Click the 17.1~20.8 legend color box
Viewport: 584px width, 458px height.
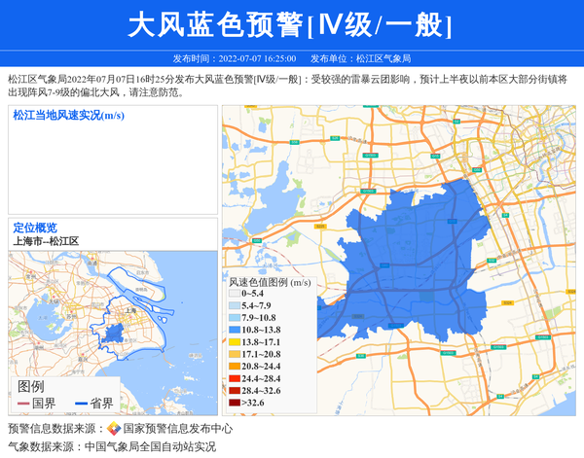[234, 355]
